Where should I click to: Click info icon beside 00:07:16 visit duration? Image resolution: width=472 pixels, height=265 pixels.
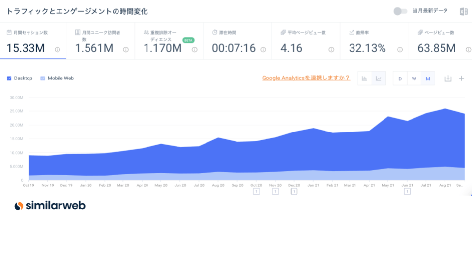pos(263,49)
